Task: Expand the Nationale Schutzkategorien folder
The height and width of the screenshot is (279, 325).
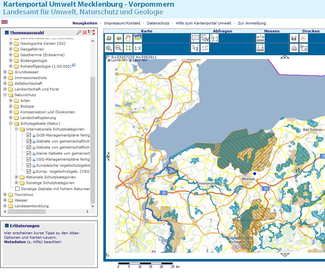Action: pyautogui.click(x=17, y=177)
